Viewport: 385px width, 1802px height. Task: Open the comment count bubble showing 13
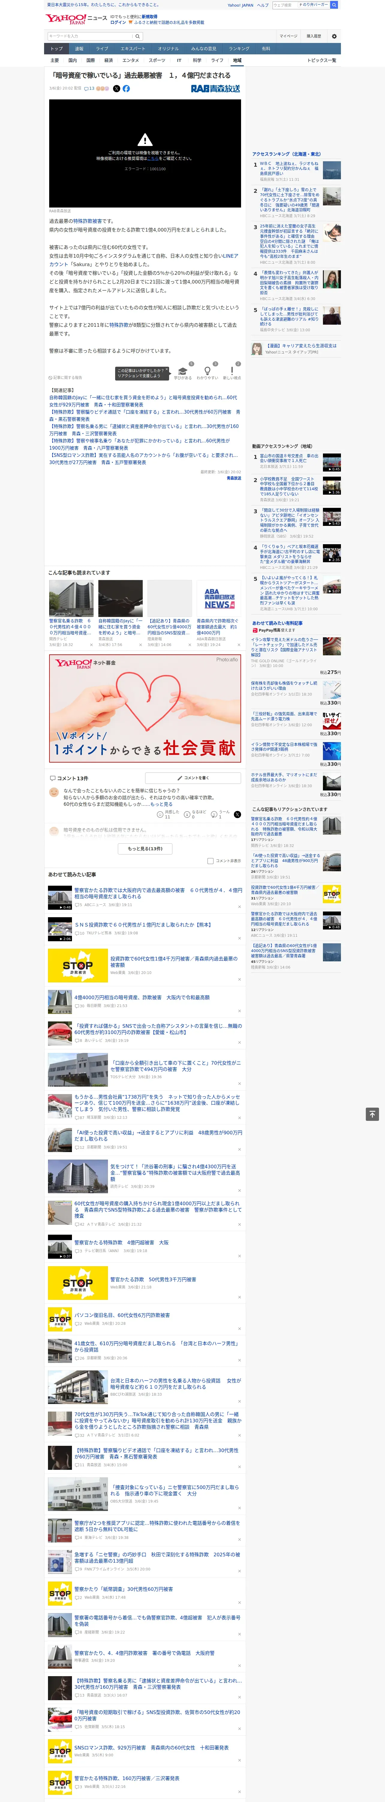(x=89, y=89)
